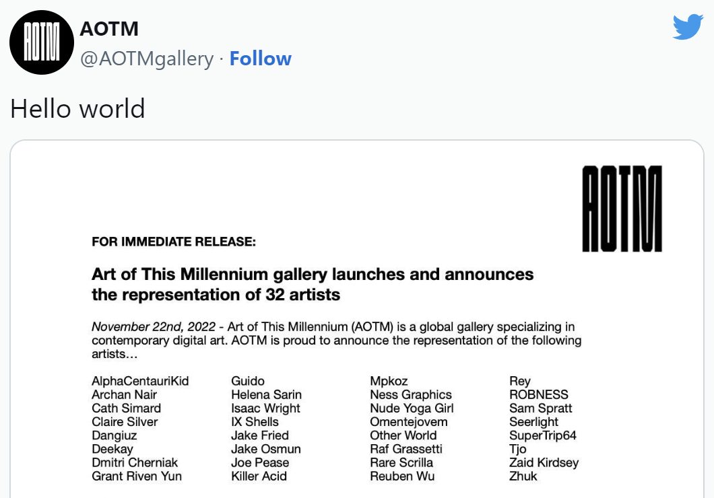Click the FOR IMMEDIATE RELEASE heading
The image size is (714, 498).
click(x=174, y=242)
